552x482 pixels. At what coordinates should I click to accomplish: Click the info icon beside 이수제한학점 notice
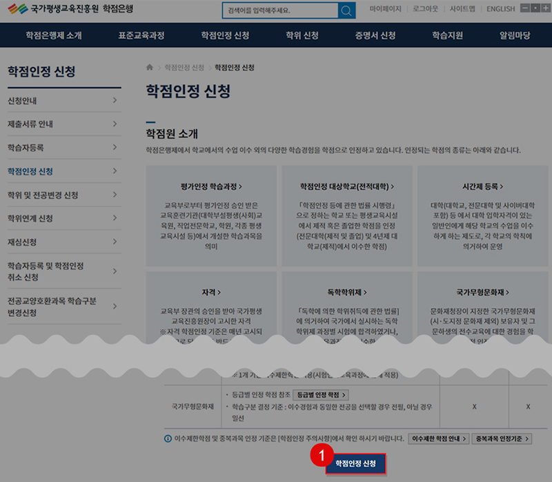168,439
